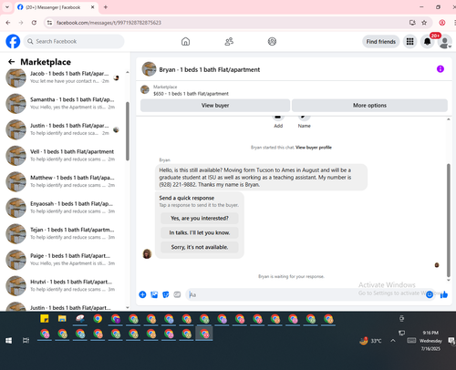
Task: Open Samantha's apartment conversation
Action: click(64, 103)
